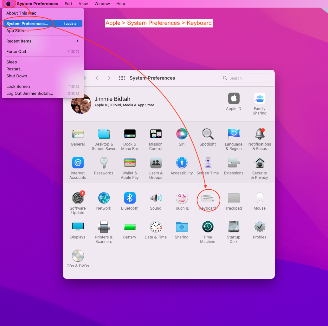Open the Edit menu
328x326 pixels.
(68, 3)
